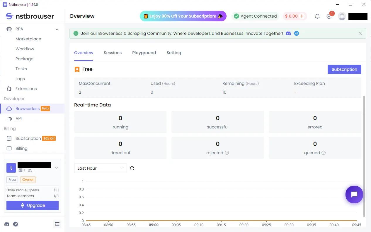Click the Agent Connected status

[x=255, y=16]
